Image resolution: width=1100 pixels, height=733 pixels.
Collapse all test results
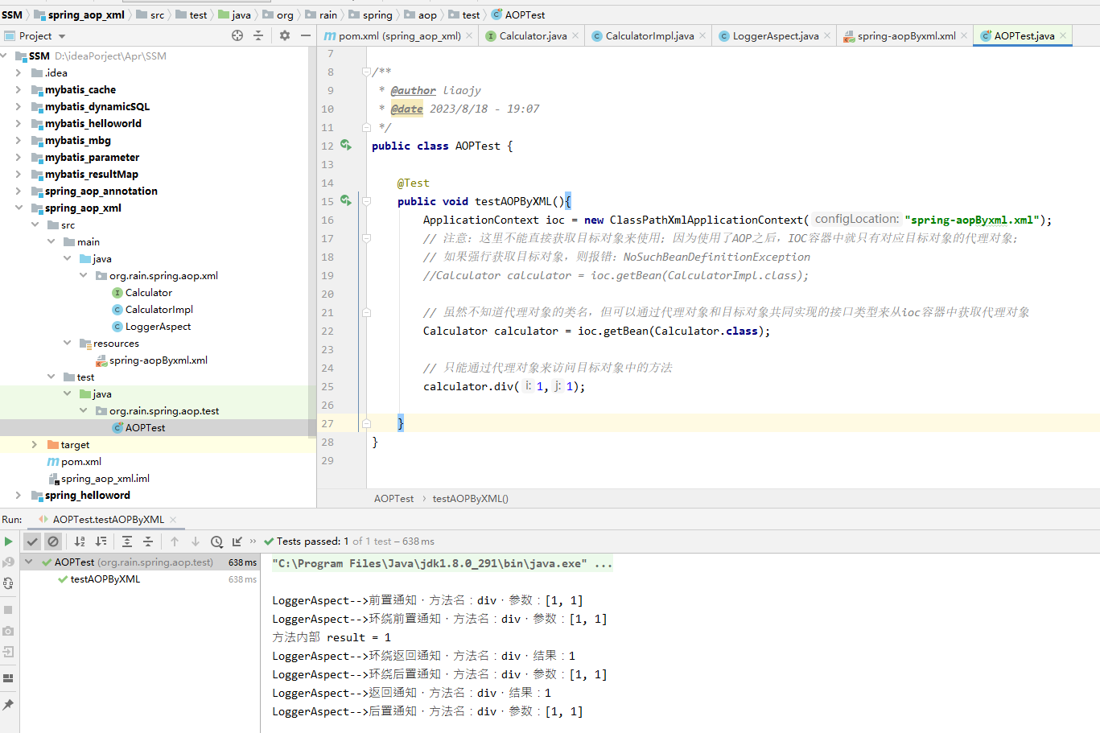click(x=148, y=542)
